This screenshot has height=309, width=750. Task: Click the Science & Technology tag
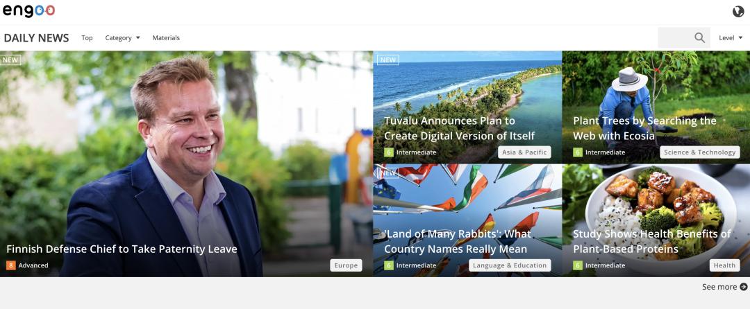coord(699,152)
